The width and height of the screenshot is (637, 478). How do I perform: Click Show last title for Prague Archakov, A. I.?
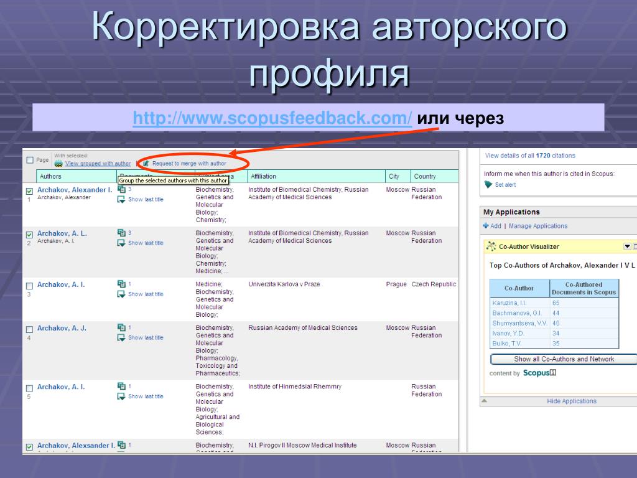pos(146,294)
